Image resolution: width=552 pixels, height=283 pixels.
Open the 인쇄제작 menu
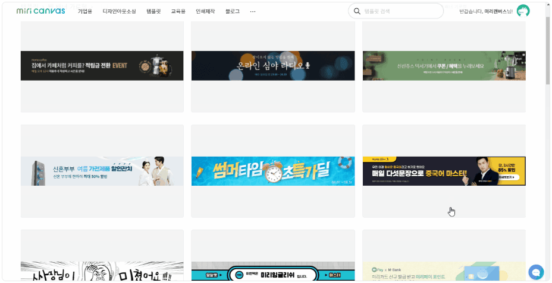coord(205,11)
